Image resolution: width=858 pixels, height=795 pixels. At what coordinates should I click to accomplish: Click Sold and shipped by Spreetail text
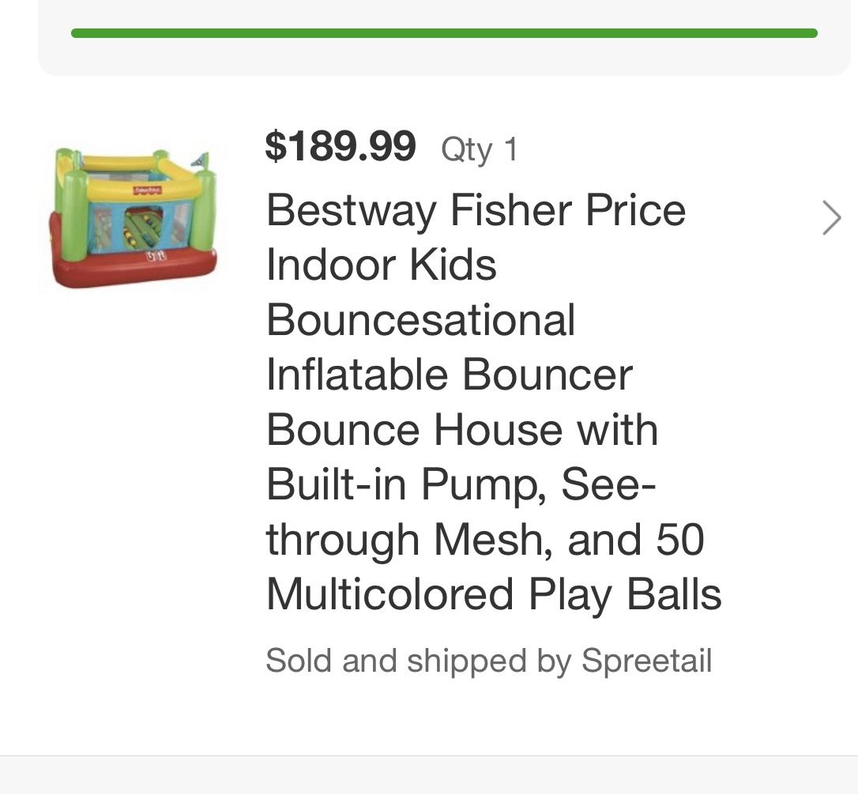[x=488, y=661]
